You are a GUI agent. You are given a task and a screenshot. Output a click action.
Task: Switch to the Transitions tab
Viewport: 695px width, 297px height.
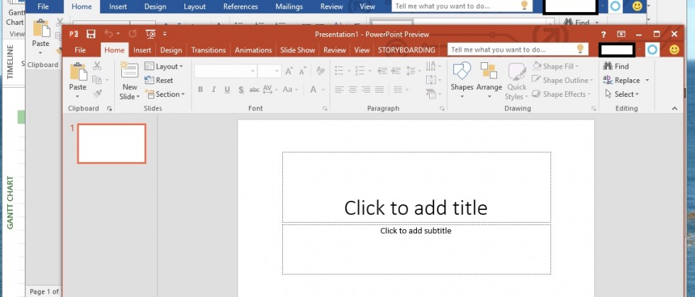[208, 50]
